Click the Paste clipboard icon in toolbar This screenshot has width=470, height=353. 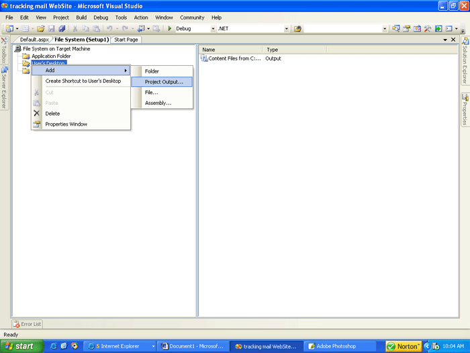tap(96, 28)
